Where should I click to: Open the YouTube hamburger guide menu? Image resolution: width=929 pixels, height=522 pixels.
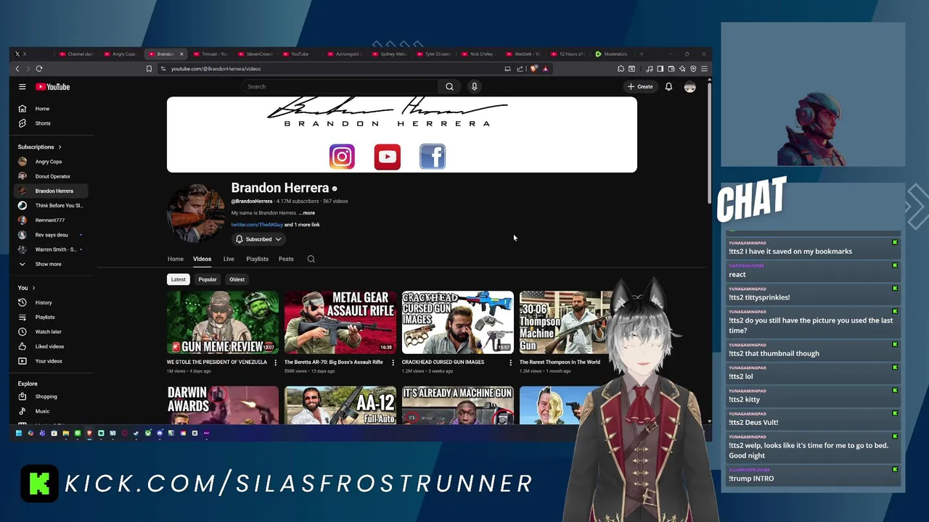tap(22, 87)
